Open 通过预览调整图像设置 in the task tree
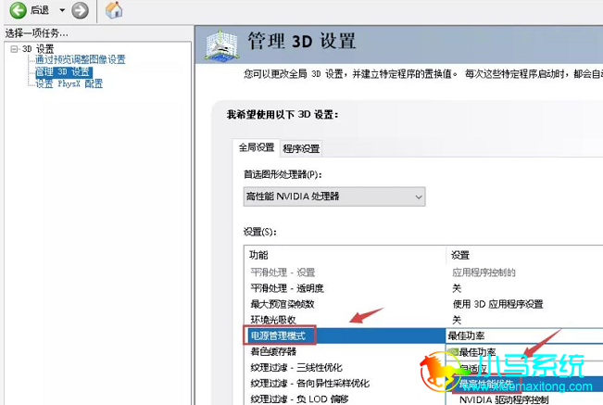Viewport: 603px width, 405px height. coord(80,59)
